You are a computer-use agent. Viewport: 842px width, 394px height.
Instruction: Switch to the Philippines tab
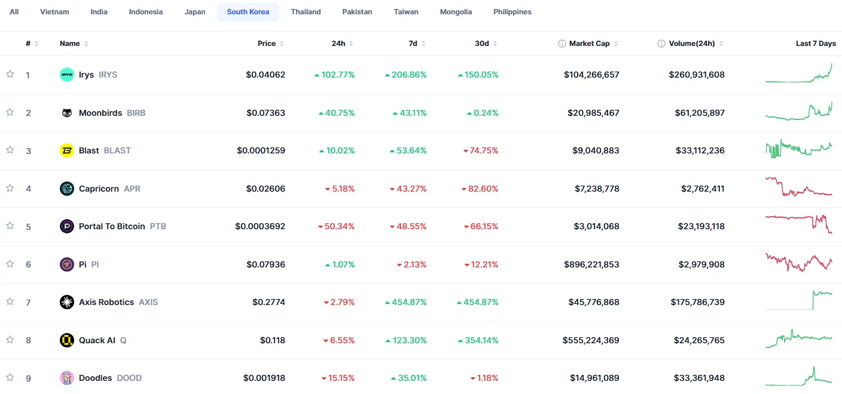[x=512, y=12]
